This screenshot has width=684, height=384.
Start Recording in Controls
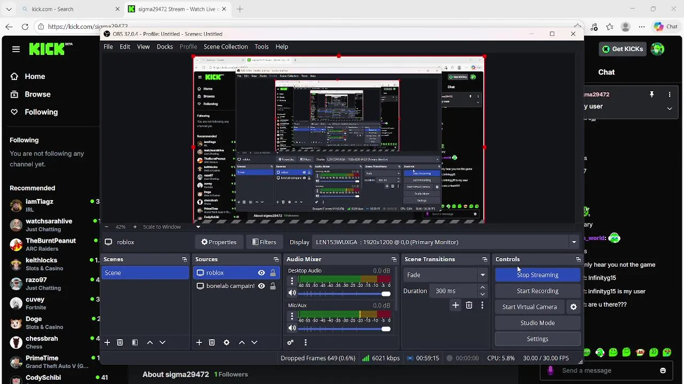538,291
